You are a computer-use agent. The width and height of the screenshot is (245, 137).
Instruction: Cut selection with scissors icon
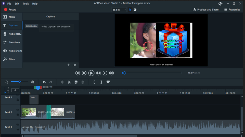pos(69,82)
